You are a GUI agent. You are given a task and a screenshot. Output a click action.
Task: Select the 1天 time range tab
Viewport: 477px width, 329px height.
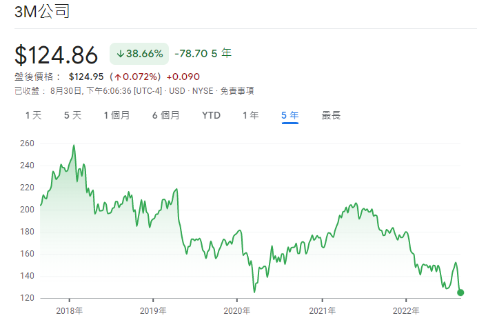click(x=33, y=115)
